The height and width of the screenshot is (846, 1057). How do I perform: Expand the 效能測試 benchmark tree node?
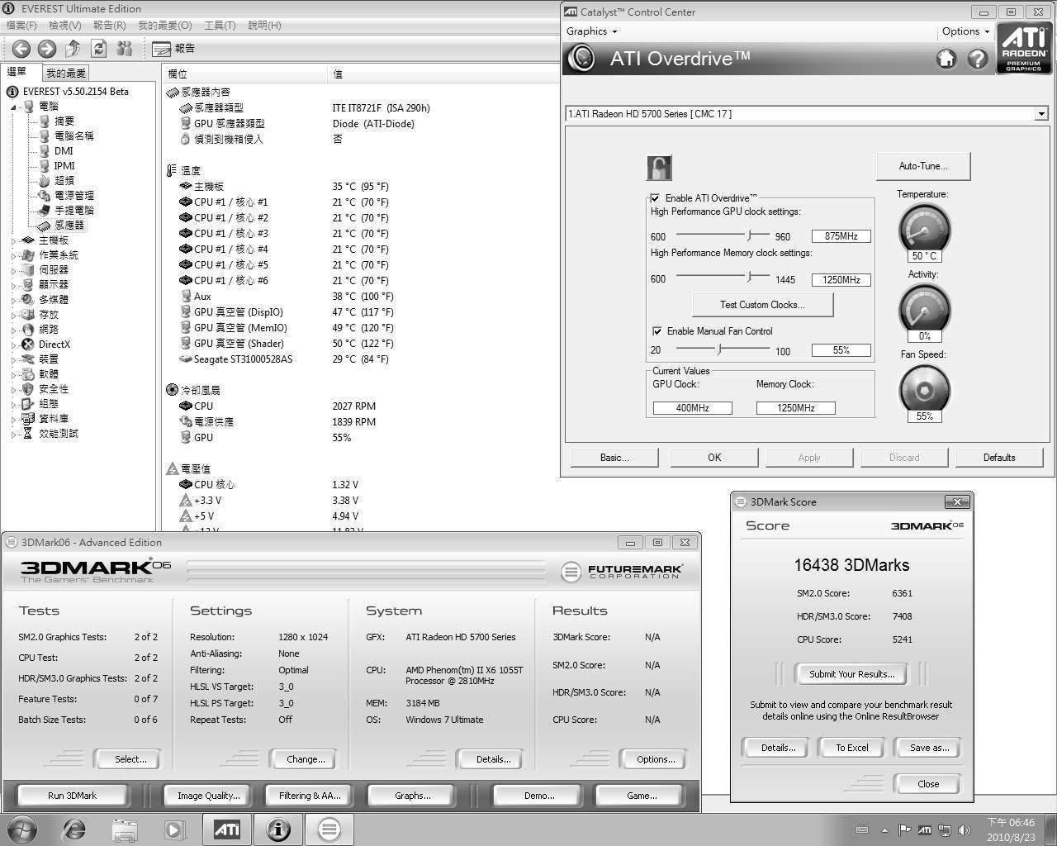coord(14,434)
